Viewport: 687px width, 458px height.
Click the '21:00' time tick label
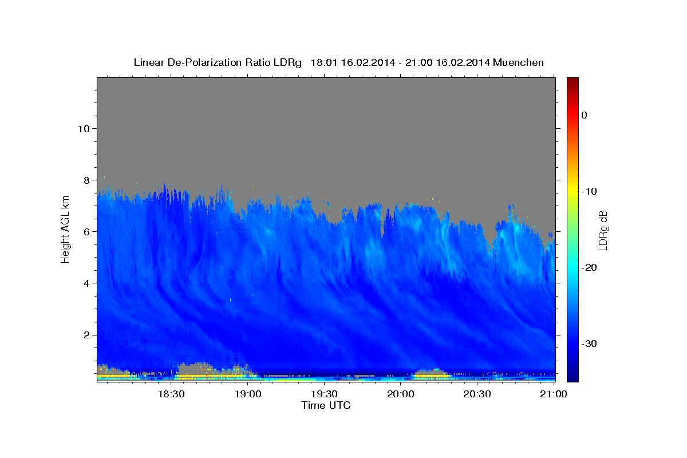554,394
